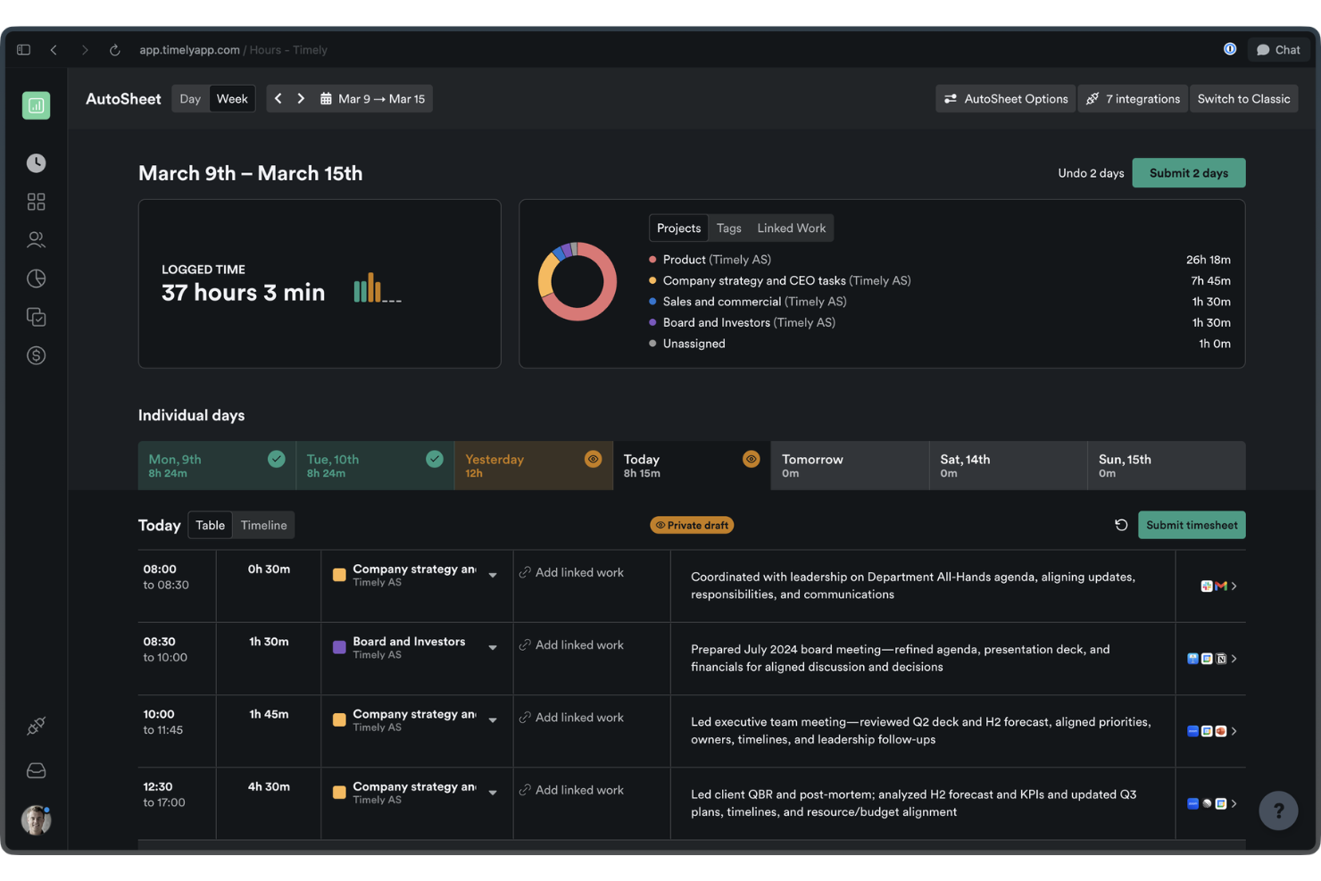The width and height of the screenshot is (1321, 881).
Task: Switch to Day view
Action: 190,98
